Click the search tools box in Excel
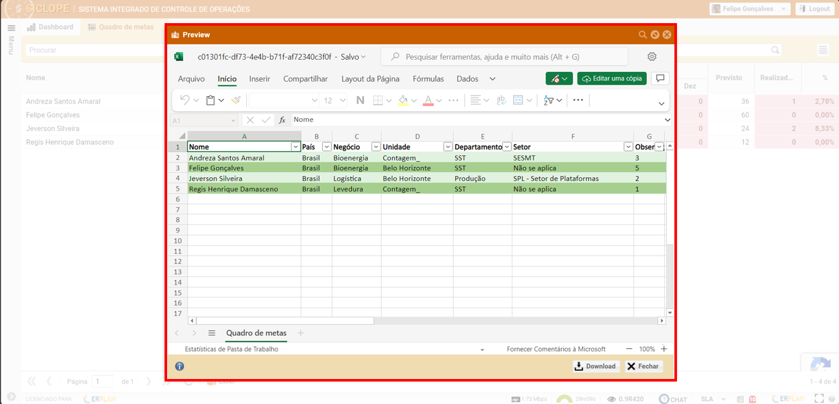Image resolution: width=839 pixels, height=404 pixels. pos(504,57)
